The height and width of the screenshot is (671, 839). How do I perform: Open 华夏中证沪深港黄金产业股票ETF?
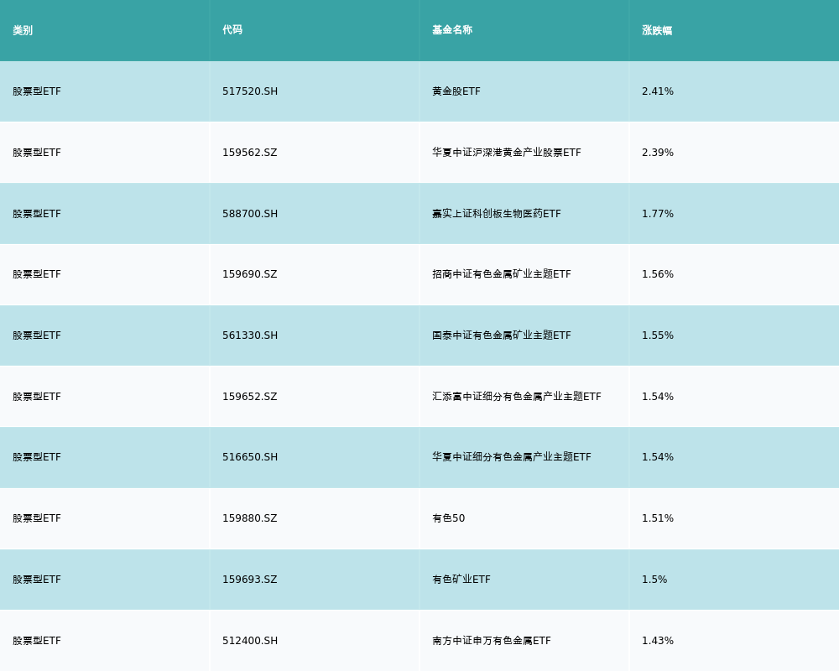pyautogui.click(x=507, y=153)
